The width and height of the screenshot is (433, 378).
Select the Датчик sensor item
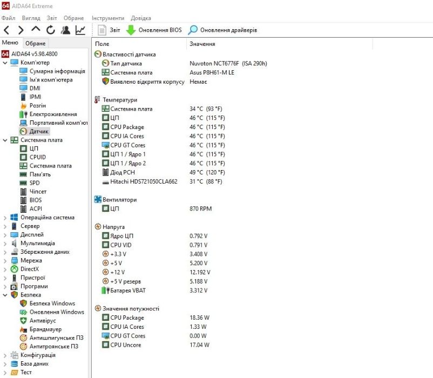[34, 131]
